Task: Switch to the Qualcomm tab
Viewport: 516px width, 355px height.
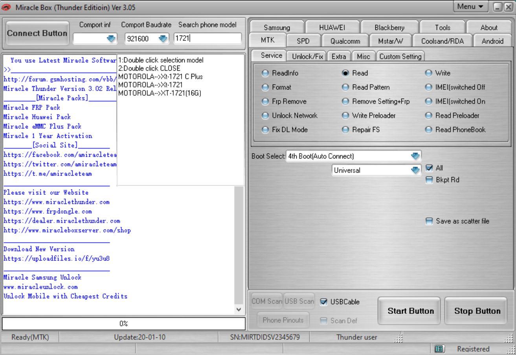Action: click(345, 41)
